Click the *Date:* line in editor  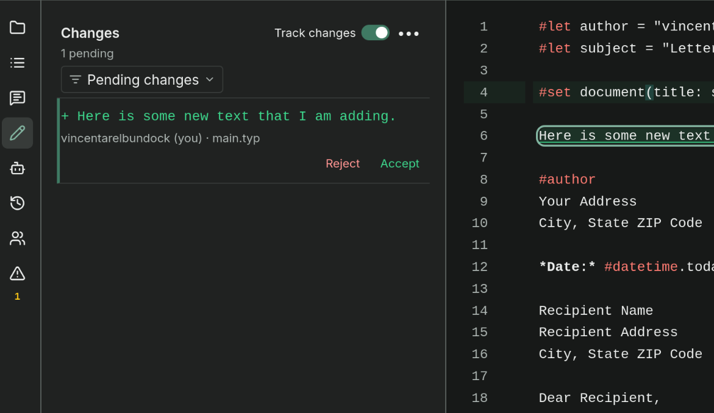pos(626,267)
